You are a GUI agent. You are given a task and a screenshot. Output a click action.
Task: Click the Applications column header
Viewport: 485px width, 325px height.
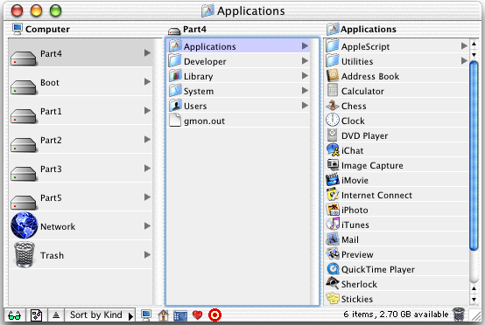[x=362, y=29]
